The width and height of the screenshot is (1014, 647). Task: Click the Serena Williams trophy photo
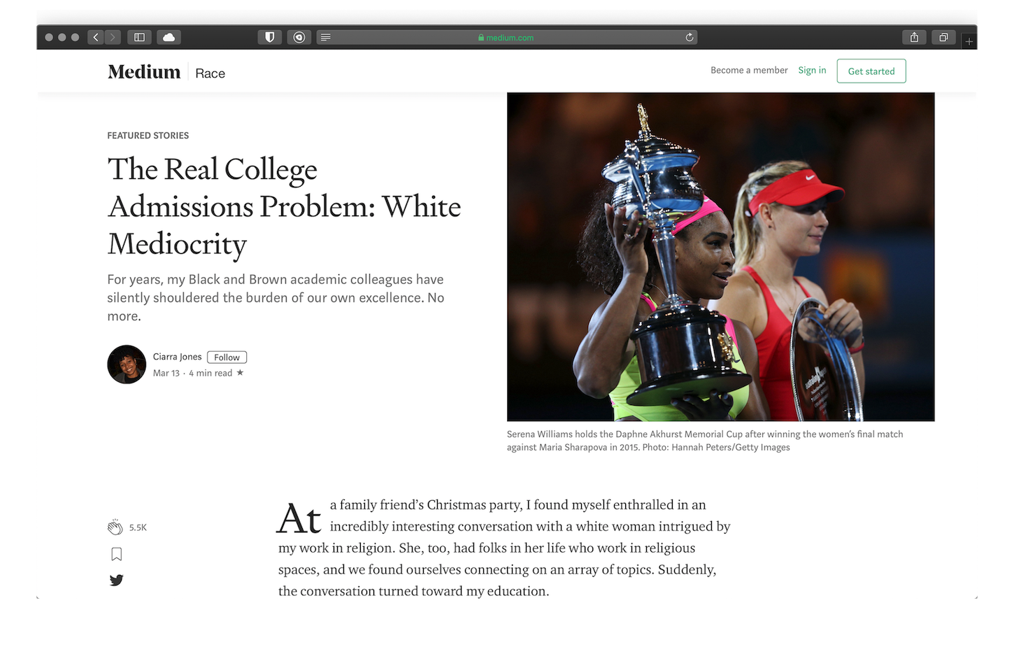720,257
